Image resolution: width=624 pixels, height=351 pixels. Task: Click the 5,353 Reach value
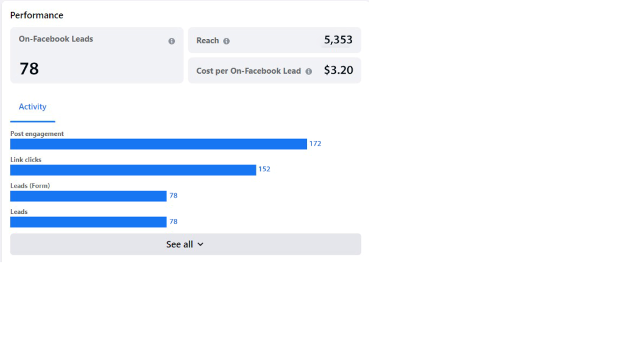(x=338, y=40)
